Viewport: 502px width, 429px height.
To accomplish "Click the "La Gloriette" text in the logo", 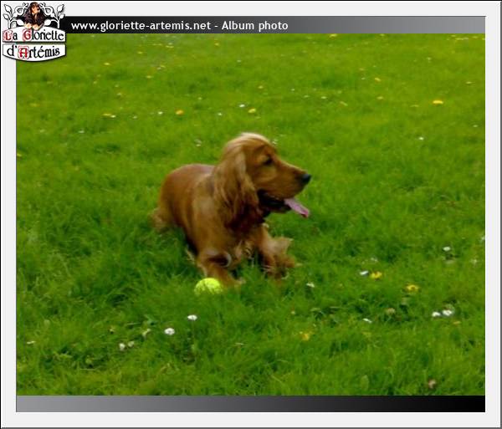I will point(34,36).
